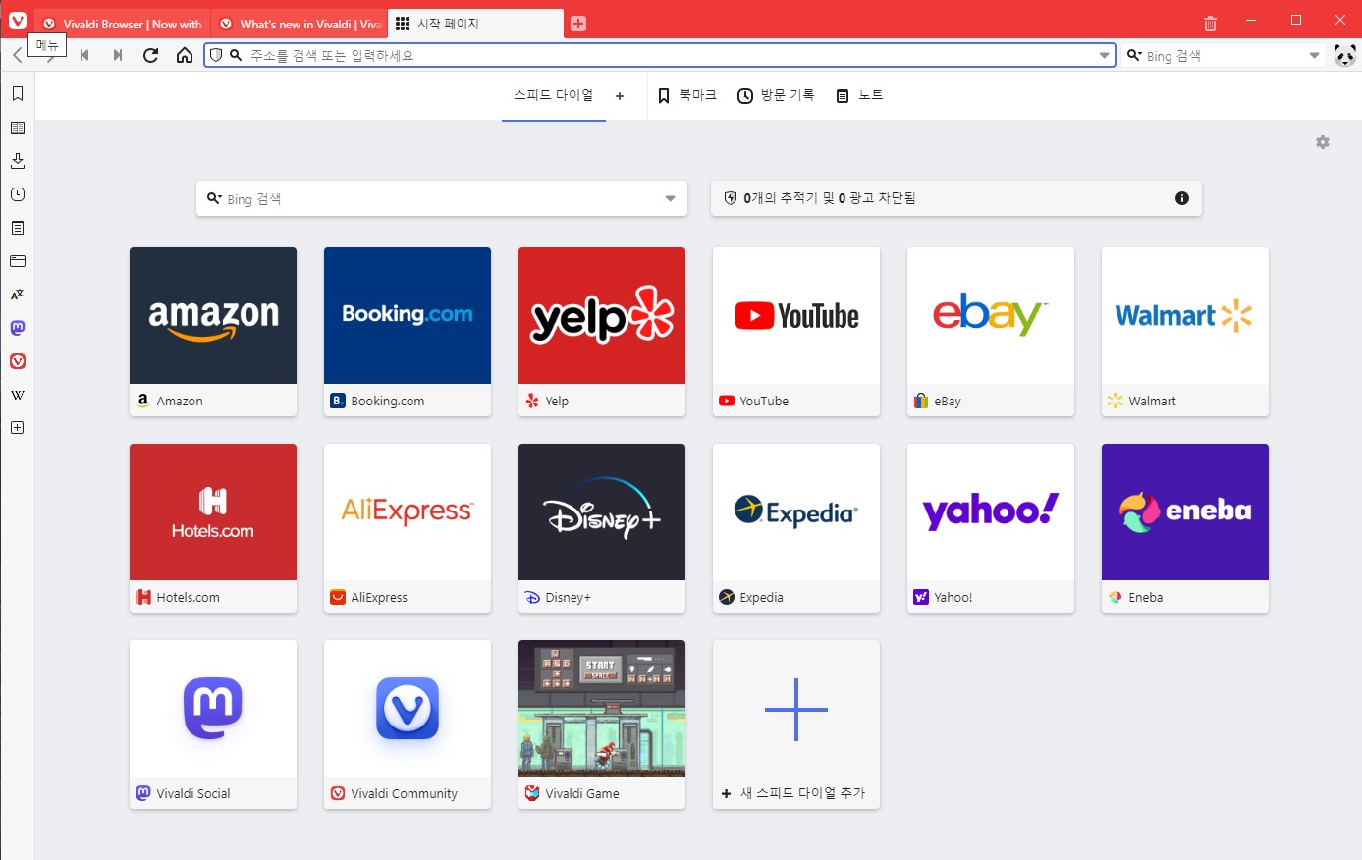Image resolution: width=1362 pixels, height=860 pixels.
Task: Open the Window panel in the sidebar
Action: pos(16,260)
